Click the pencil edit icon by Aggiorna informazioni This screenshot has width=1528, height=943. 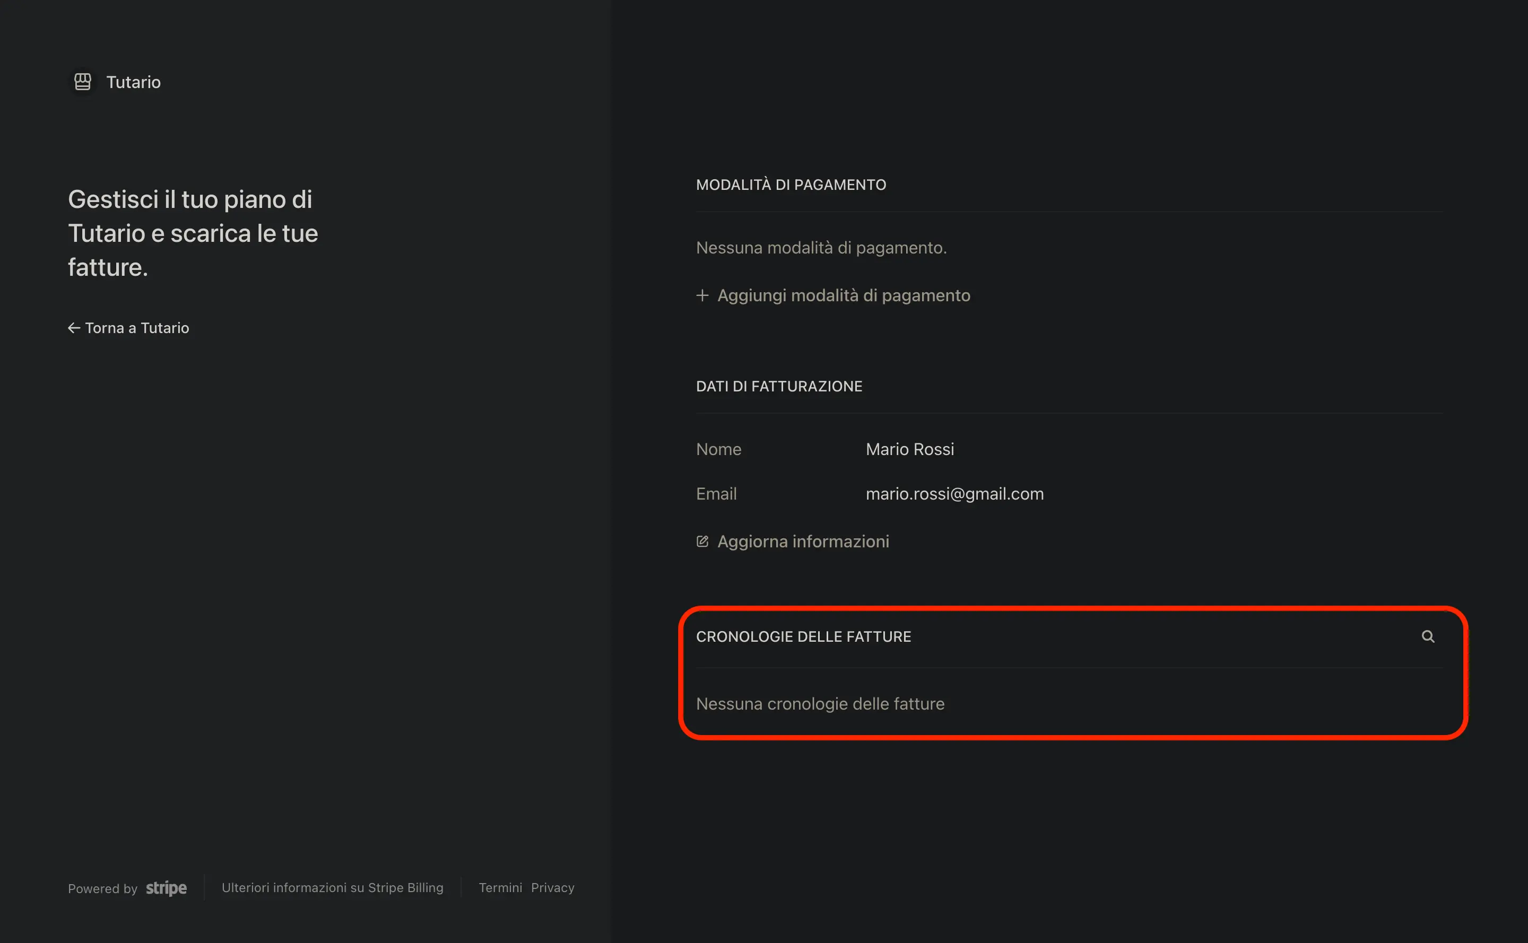pos(702,542)
